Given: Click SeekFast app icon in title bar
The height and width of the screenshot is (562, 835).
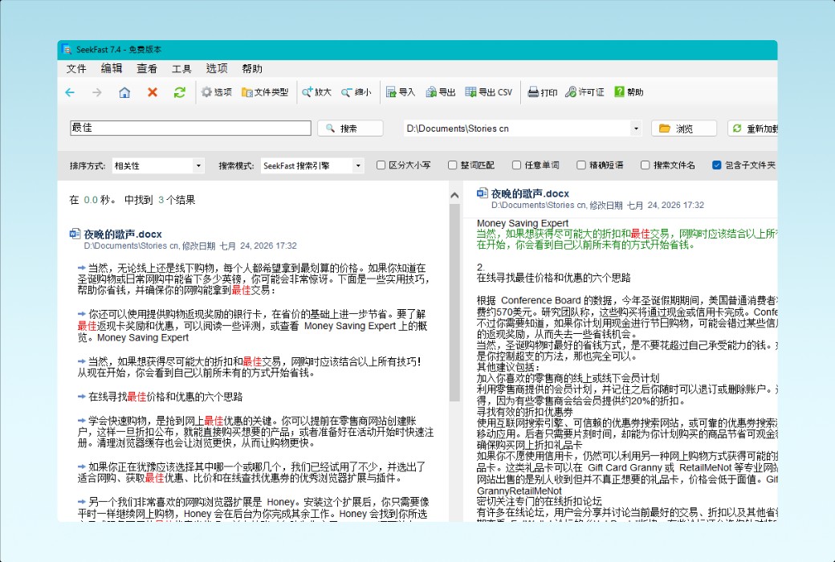Looking at the screenshot, I should point(67,50).
